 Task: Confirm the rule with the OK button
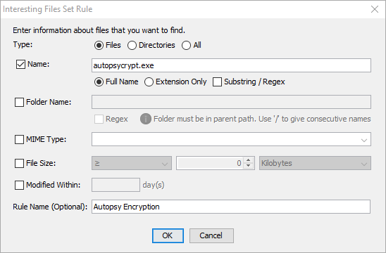point(168,235)
